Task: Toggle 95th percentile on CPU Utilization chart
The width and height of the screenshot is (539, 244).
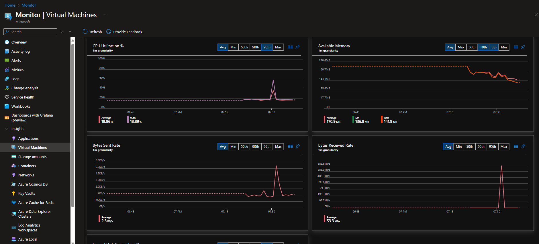Action: pos(267,47)
